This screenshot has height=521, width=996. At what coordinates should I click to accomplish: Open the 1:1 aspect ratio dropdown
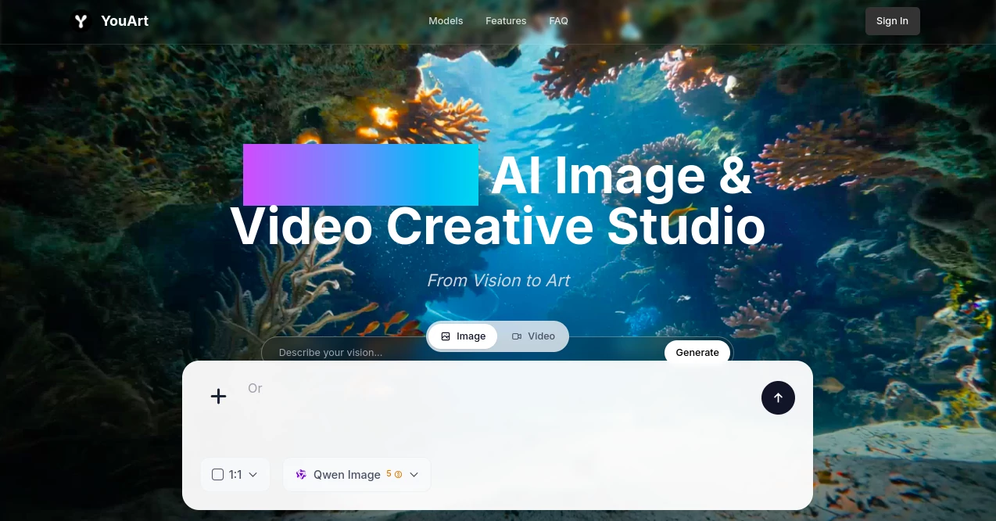pos(235,474)
